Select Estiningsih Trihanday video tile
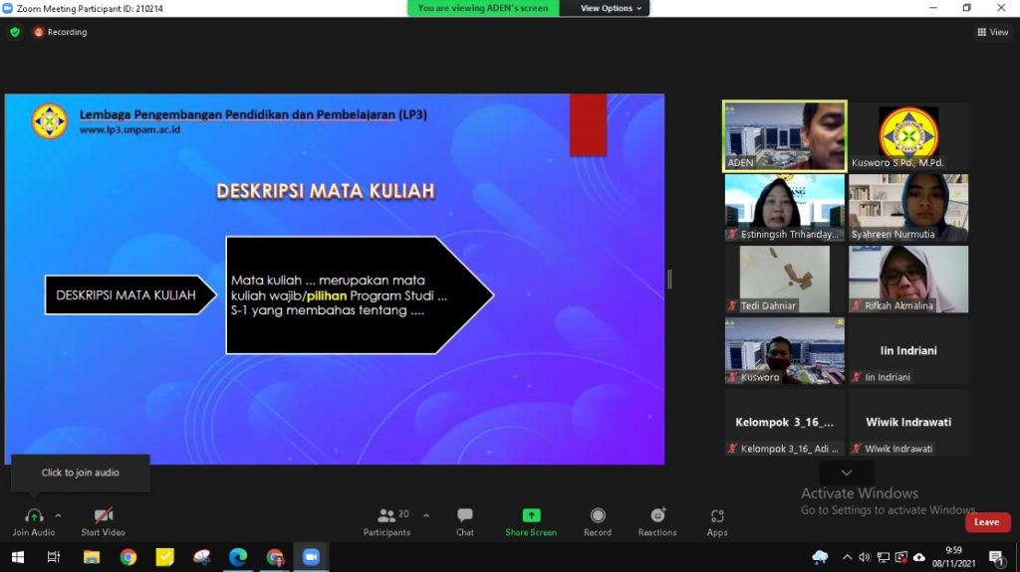The image size is (1020, 572). (785, 207)
